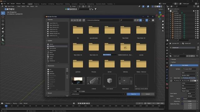The image size is (200, 112).
Task: Add bookmark with plus button in Bookmarks panel
Action: [x=67, y=69]
